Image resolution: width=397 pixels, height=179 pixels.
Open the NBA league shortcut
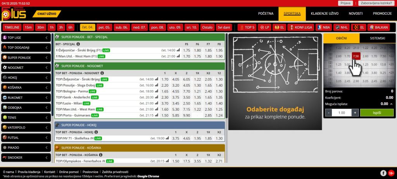tap(324, 28)
